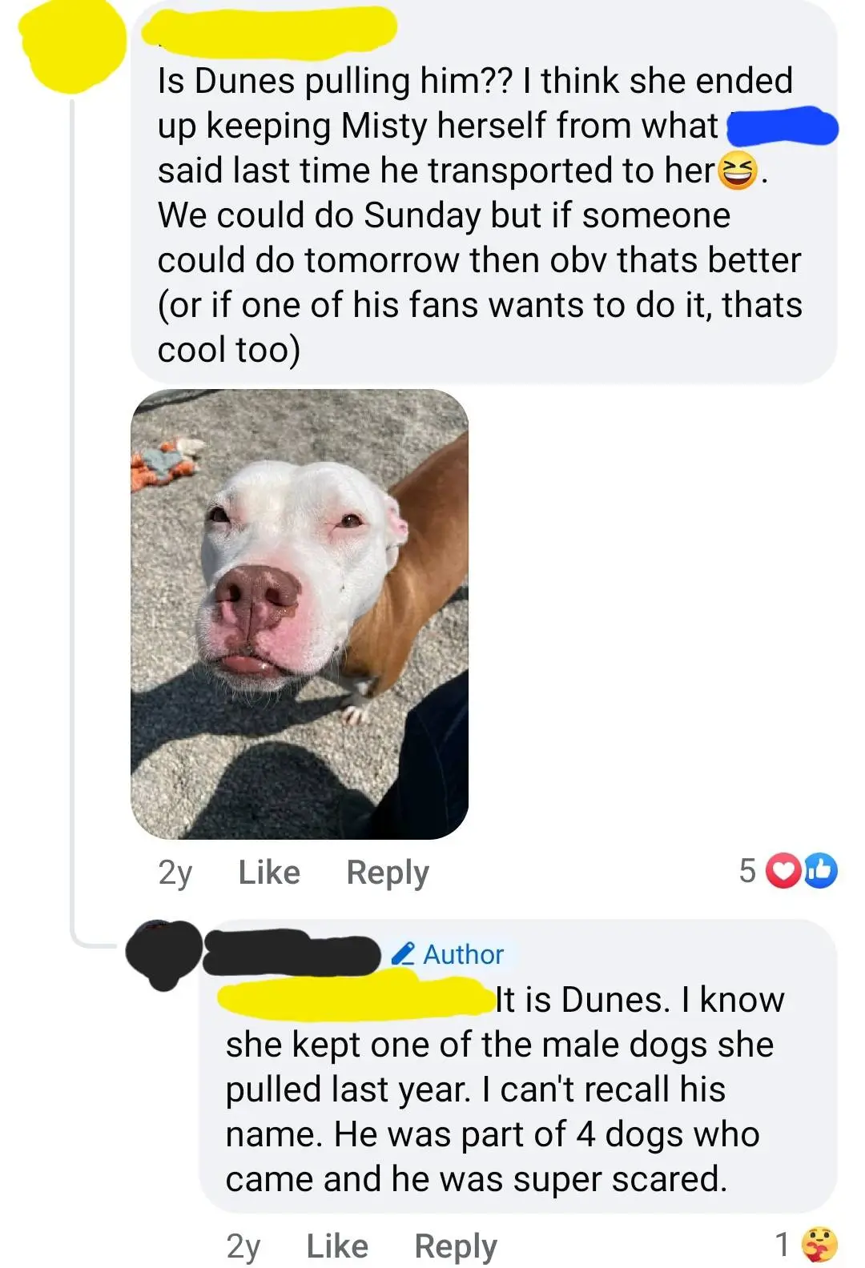Click the laughing emoji in the comment text

(x=737, y=171)
